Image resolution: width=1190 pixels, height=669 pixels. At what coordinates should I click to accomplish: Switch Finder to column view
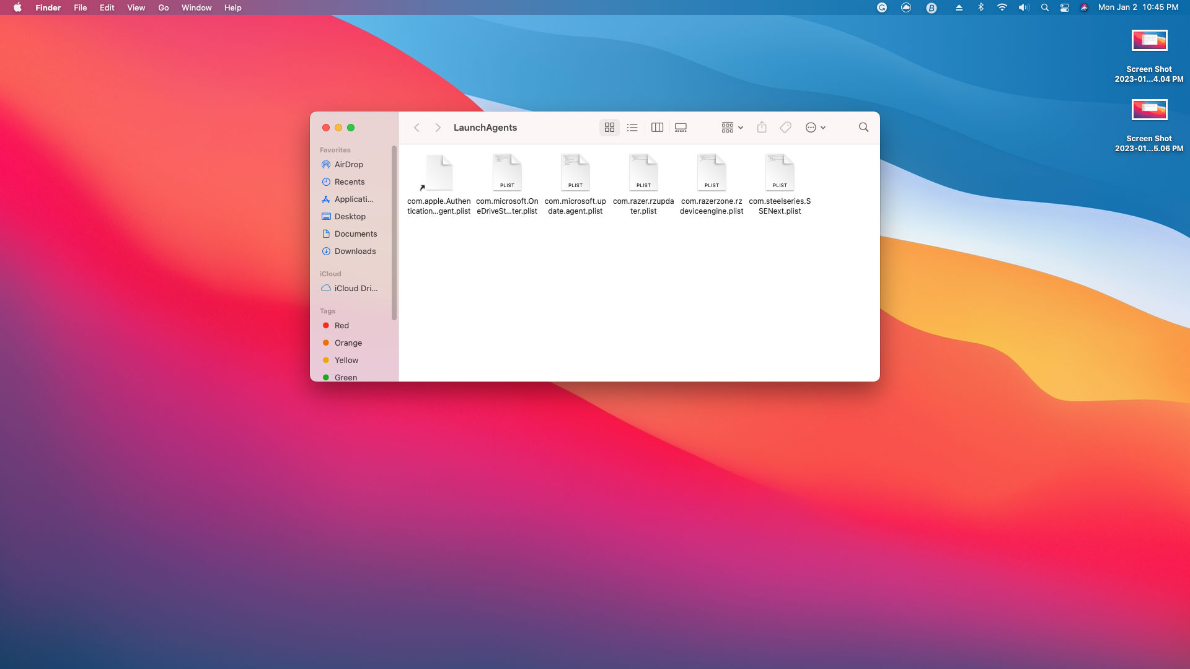point(657,128)
